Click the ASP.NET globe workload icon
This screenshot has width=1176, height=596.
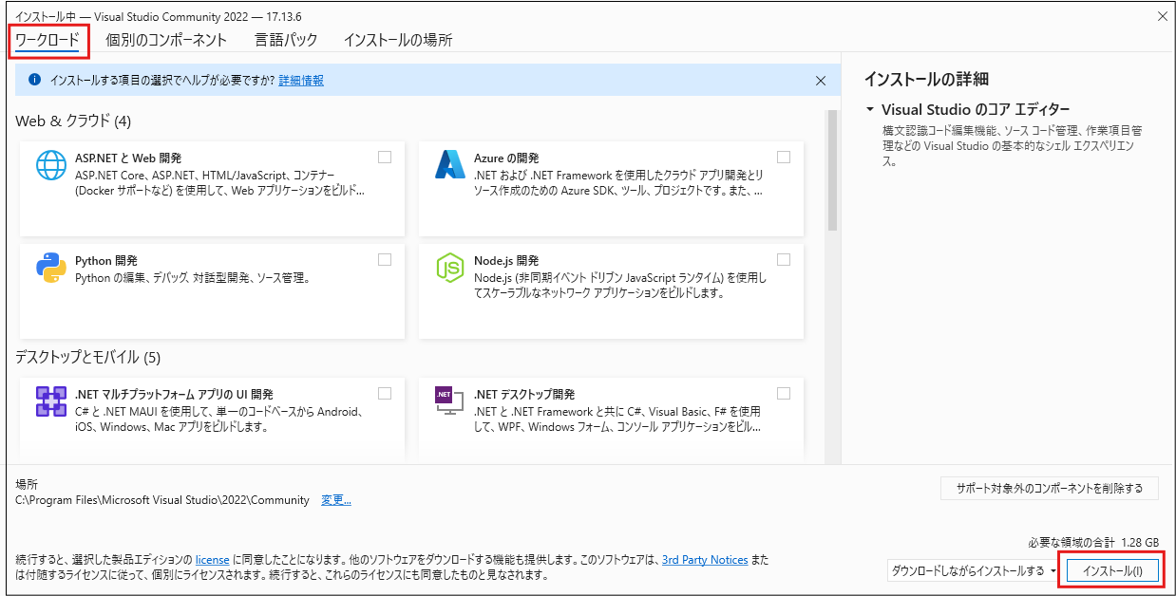tap(50, 165)
